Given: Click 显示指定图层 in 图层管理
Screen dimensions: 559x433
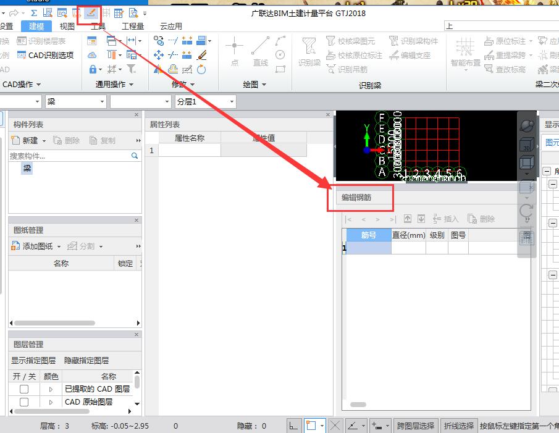Looking at the screenshot, I should pyautogui.click(x=33, y=360).
